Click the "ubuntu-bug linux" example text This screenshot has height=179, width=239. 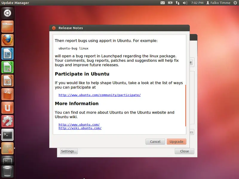[x=73, y=48]
